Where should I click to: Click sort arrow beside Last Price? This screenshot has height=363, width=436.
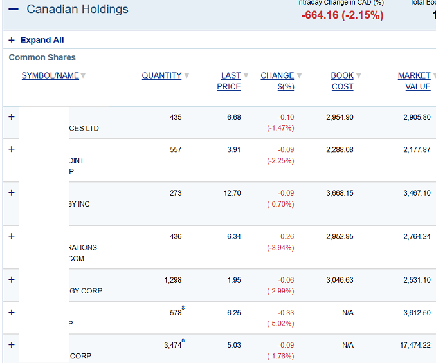[x=246, y=76]
